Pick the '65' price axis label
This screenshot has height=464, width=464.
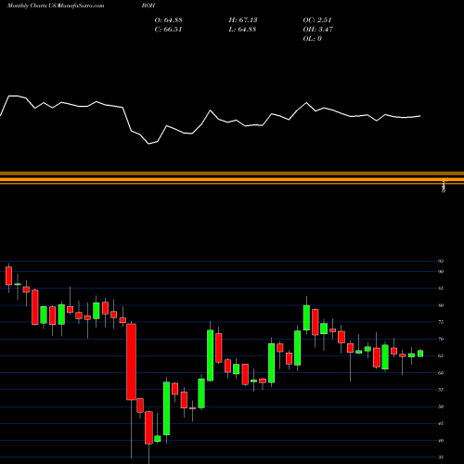441,356
